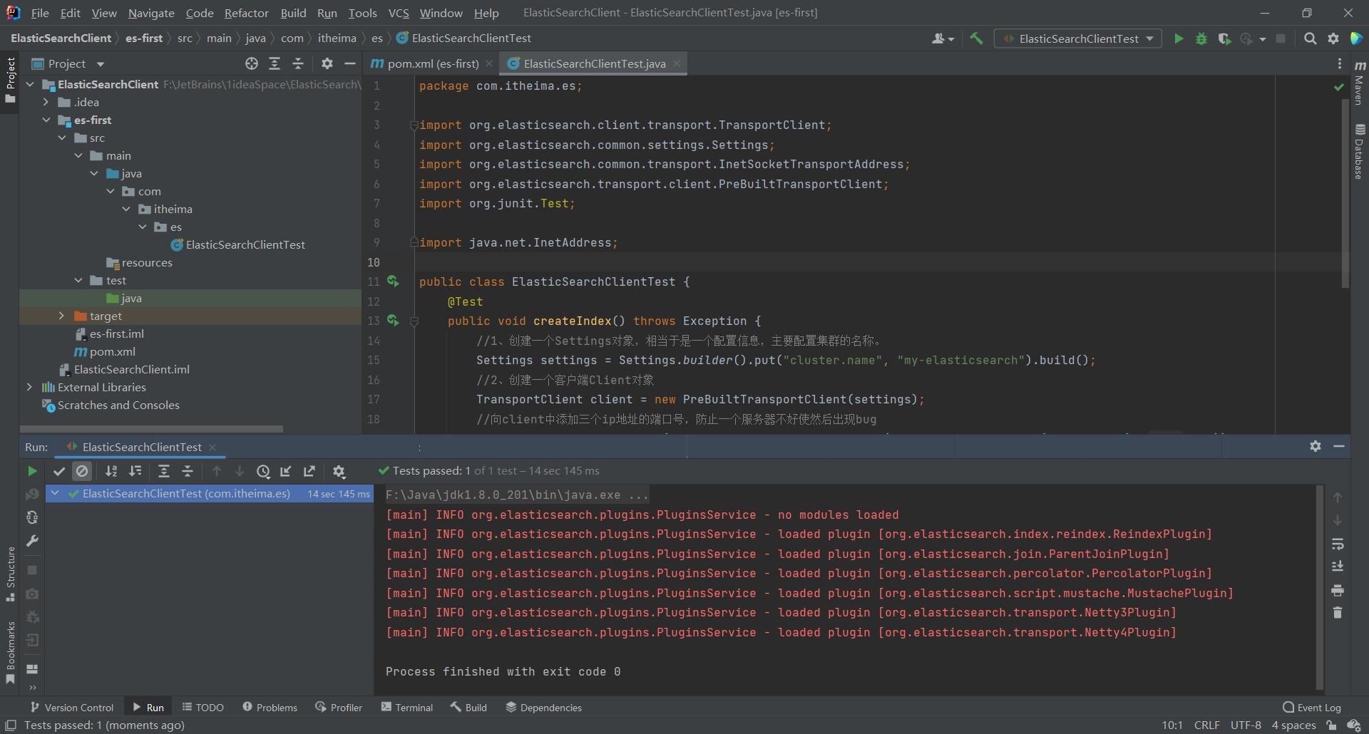Open the ElasticSearchClientTest run configuration dropdown
Screen dimensions: 1369x734
coord(1077,38)
